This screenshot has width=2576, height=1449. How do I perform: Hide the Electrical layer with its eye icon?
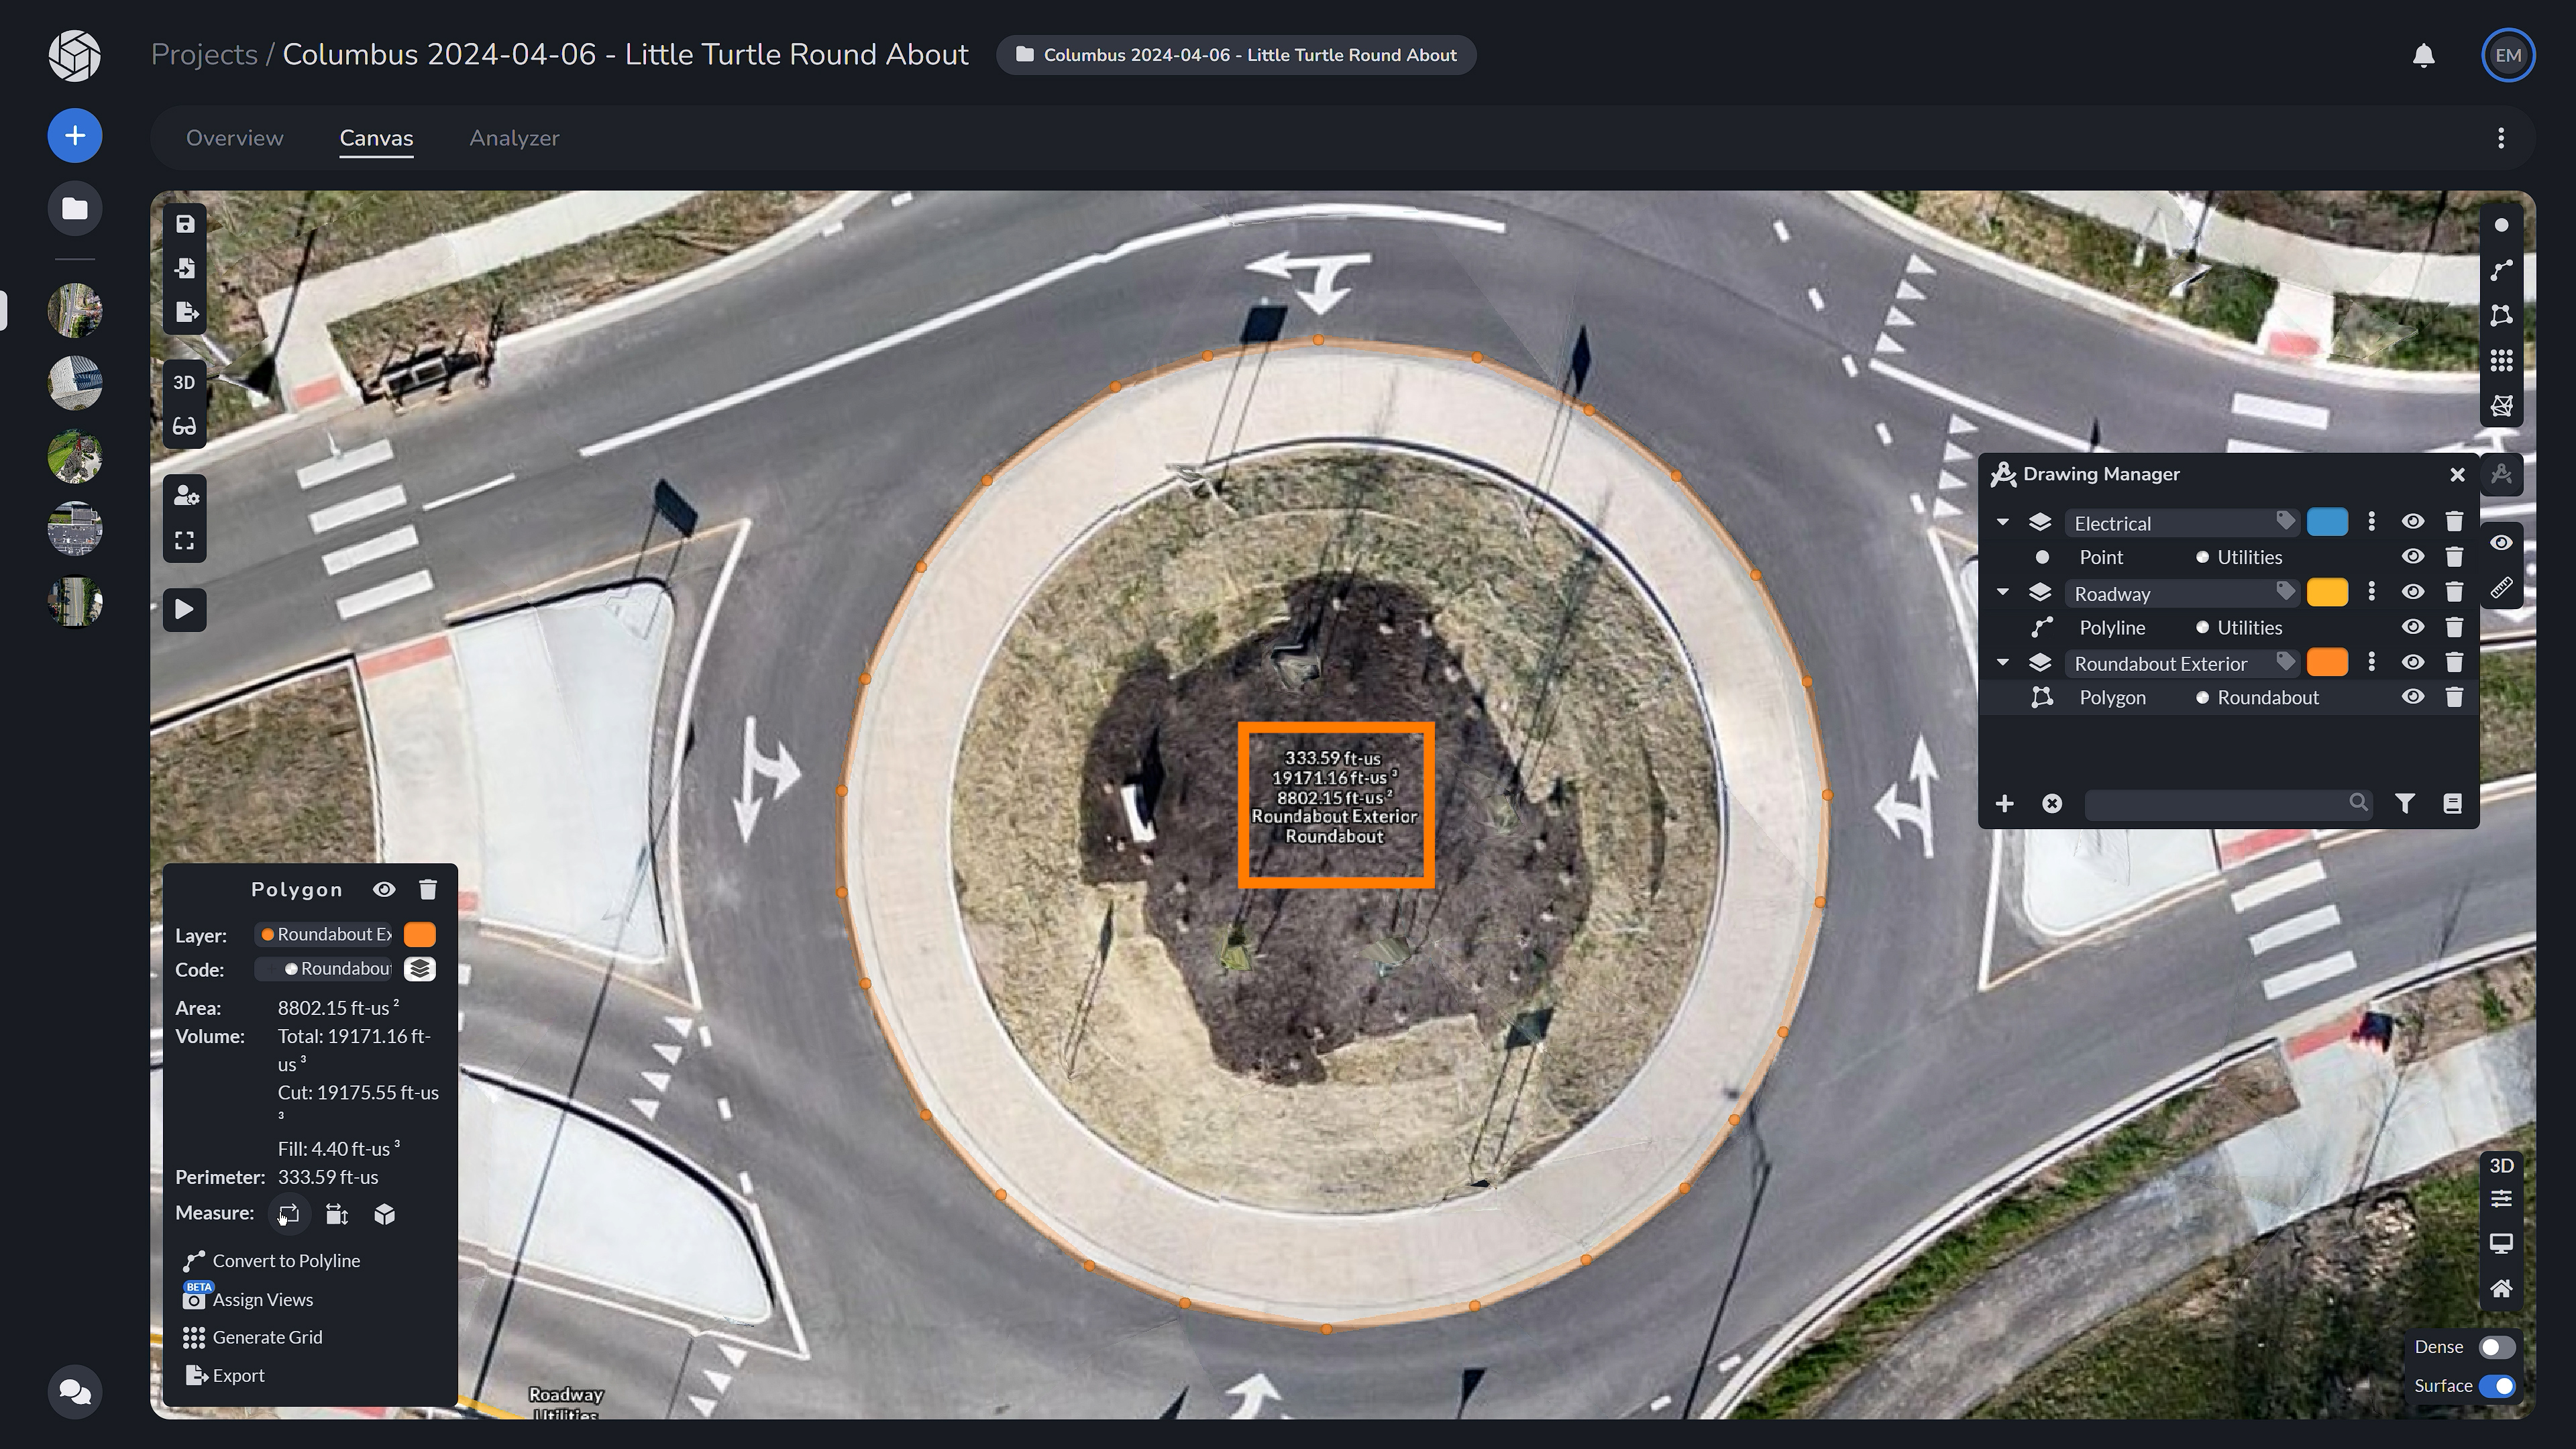coord(2412,522)
